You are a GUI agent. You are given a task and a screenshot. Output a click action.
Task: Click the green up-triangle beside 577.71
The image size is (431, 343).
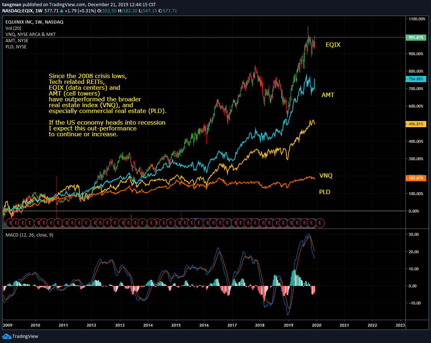[x=62, y=11]
